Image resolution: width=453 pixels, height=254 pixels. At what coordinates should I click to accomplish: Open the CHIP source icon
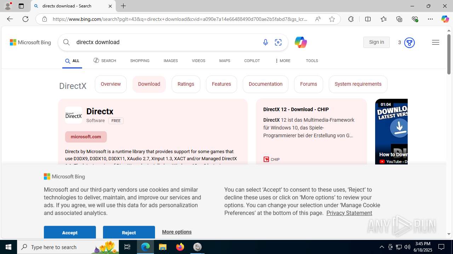point(266,159)
